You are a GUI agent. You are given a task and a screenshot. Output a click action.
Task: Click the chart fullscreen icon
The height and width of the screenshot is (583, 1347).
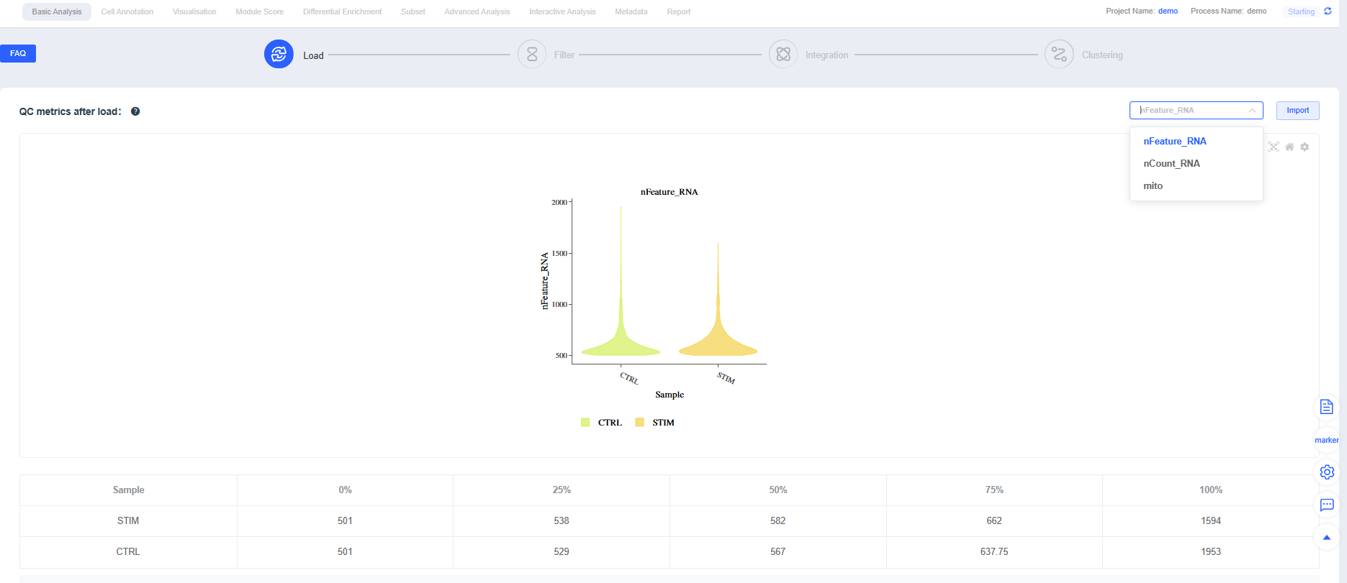pyautogui.click(x=1274, y=147)
